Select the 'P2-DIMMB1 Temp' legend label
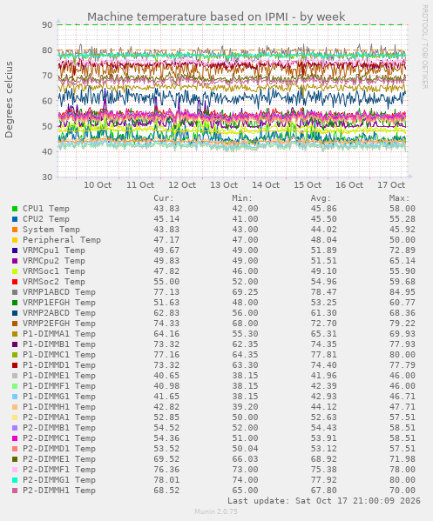The image size is (433, 521). (59, 428)
